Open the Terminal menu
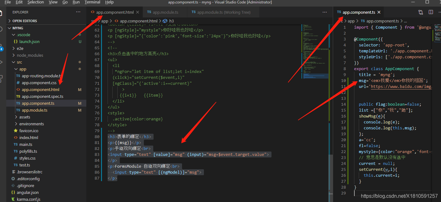 click(92, 2)
